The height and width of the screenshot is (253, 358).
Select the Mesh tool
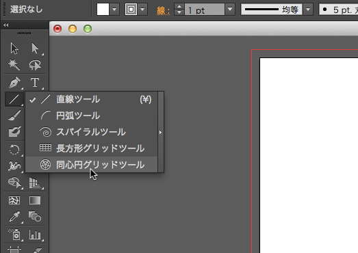(14, 200)
